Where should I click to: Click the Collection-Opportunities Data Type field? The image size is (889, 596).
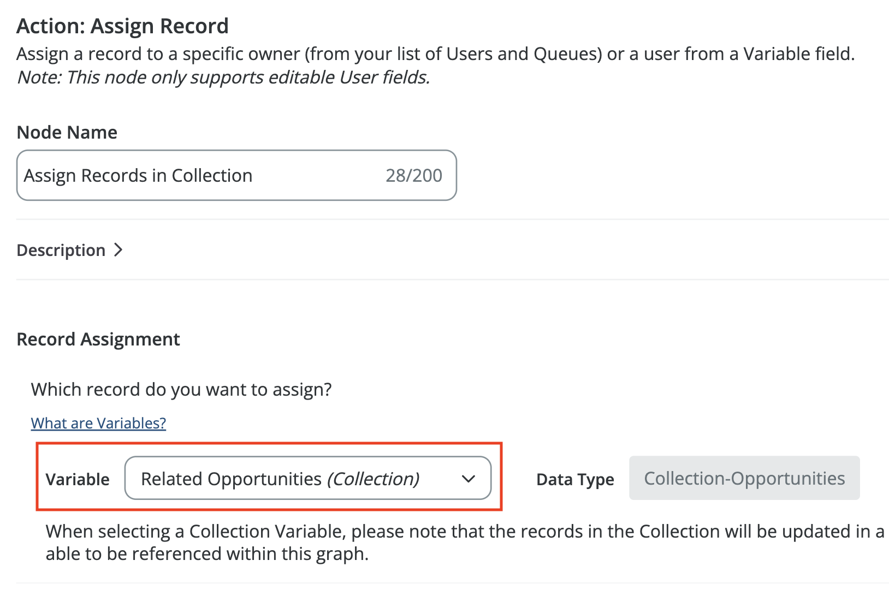tap(744, 478)
